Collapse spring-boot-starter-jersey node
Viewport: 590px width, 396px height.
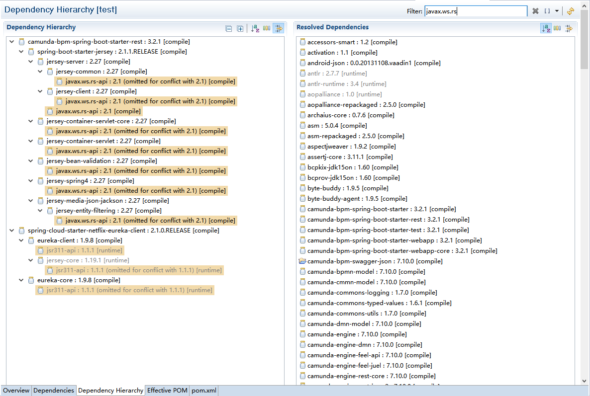[21, 52]
